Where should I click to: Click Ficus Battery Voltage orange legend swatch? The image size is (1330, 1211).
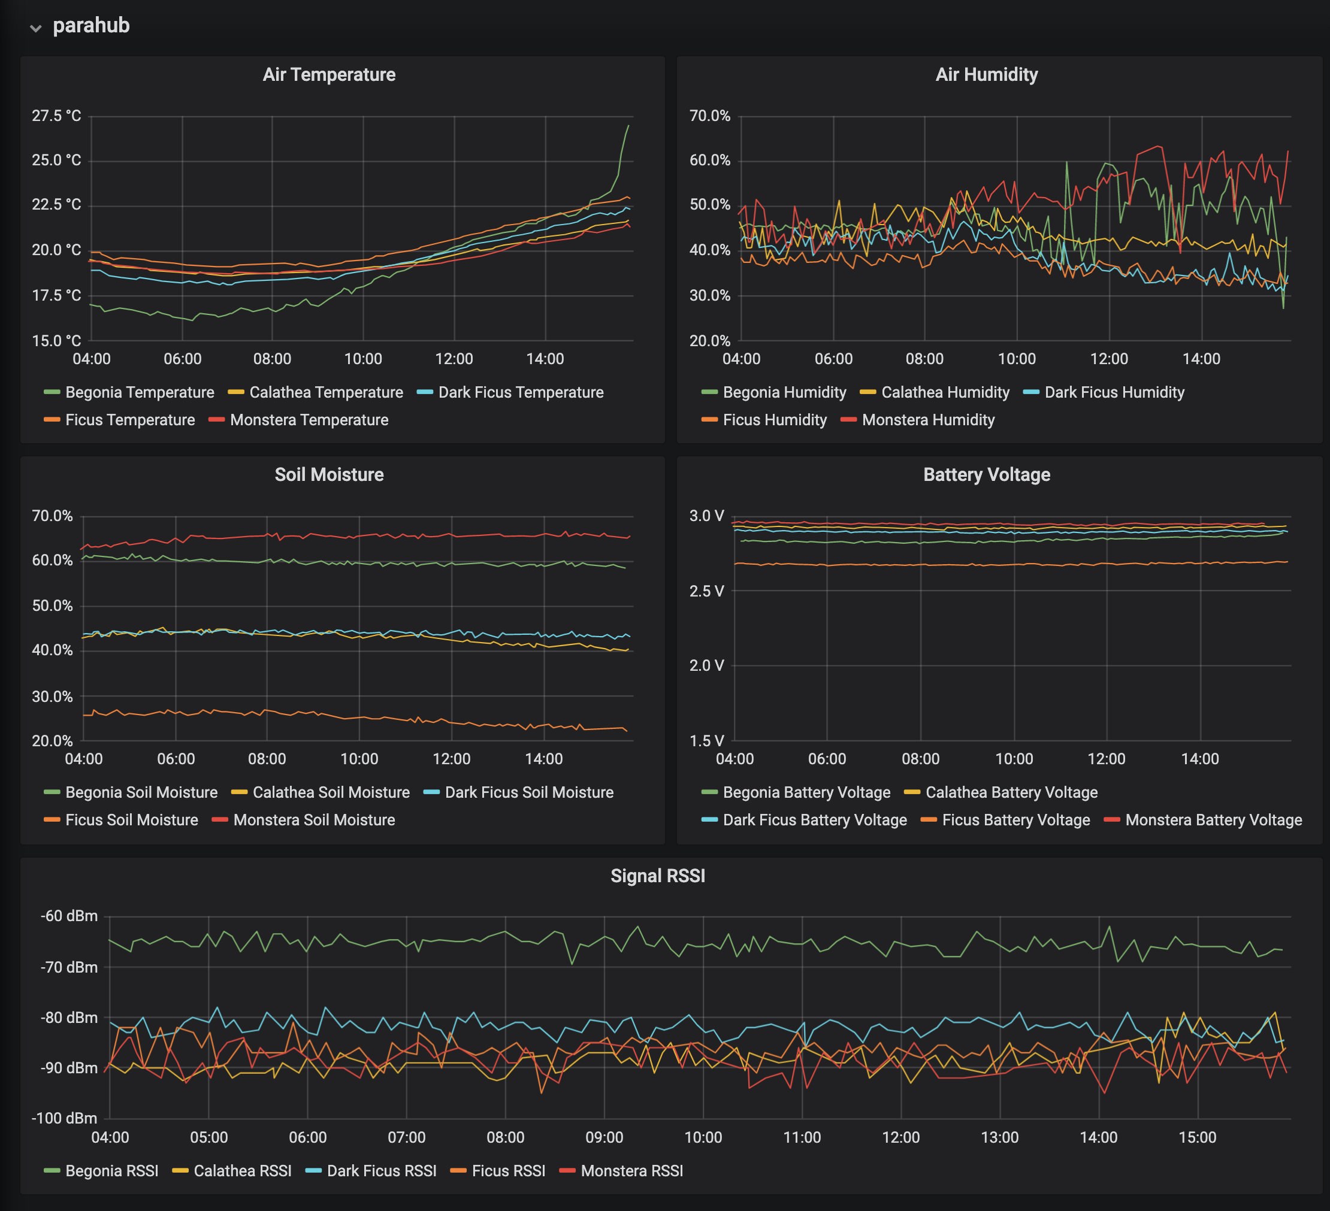click(928, 820)
